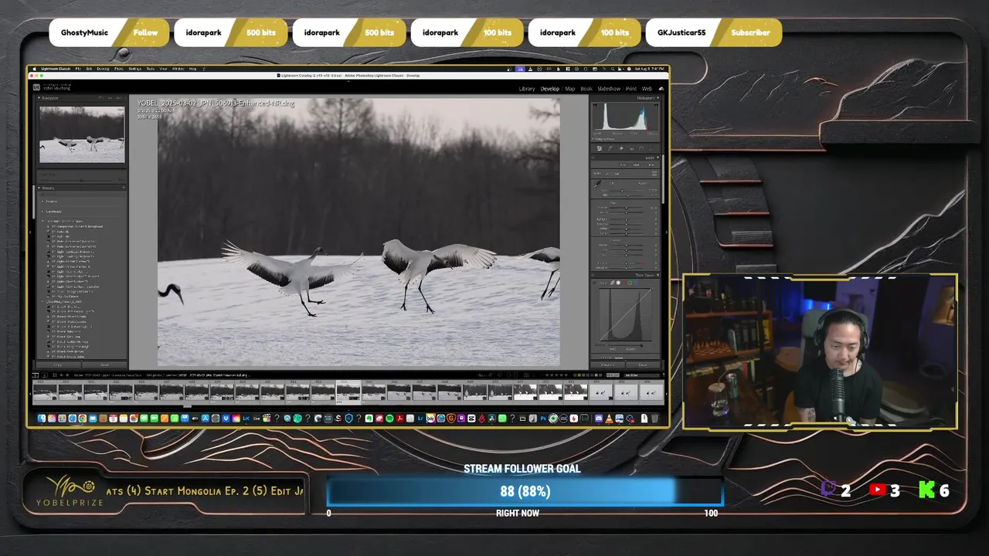Select the Edit sliders tool icon
Screen dimensions: 989x556
click(600, 148)
